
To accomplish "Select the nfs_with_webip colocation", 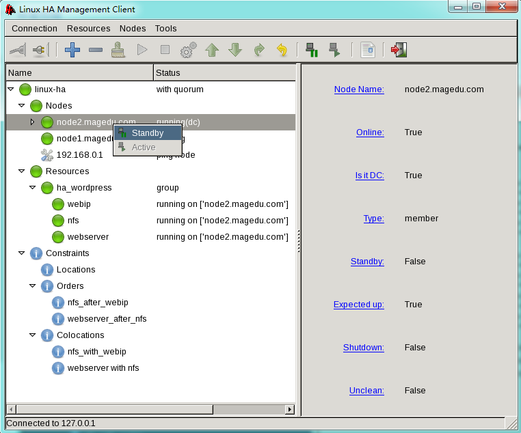I will coord(96,352).
